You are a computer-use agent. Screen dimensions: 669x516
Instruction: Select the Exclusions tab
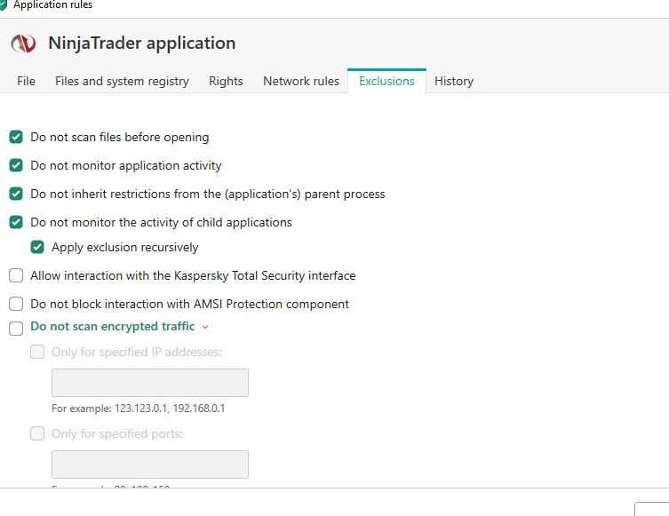pyautogui.click(x=386, y=81)
